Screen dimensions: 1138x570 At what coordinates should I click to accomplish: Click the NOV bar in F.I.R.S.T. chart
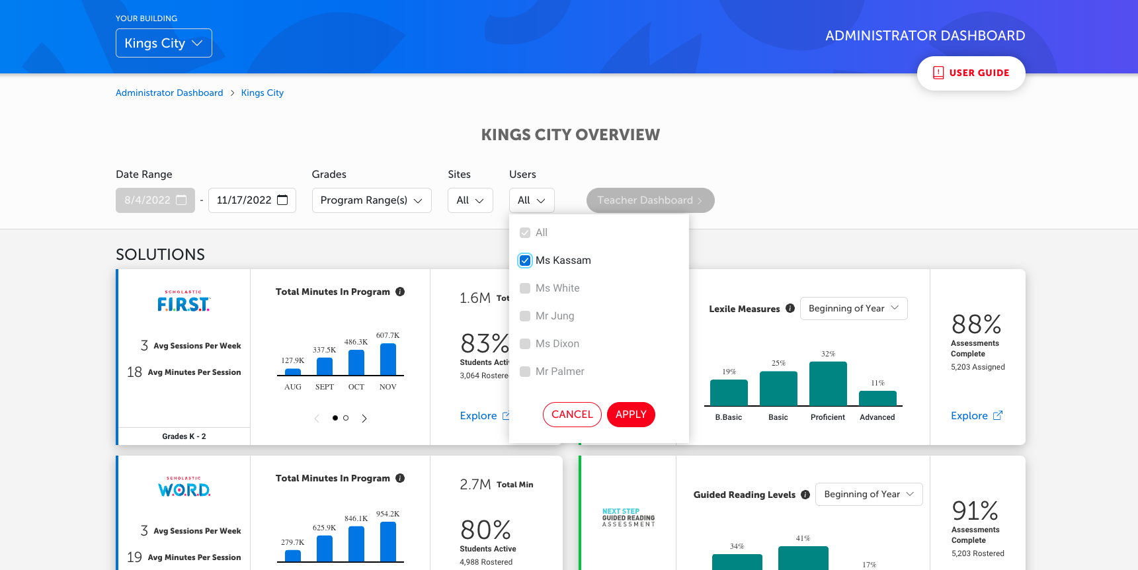pos(388,359)
